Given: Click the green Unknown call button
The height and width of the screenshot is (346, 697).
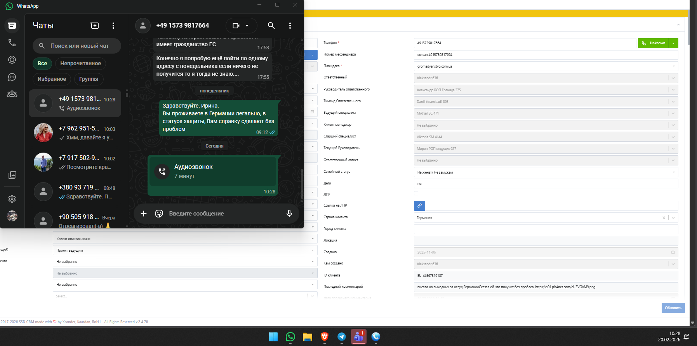Looking at the screenshot, I should click(654, 43).
